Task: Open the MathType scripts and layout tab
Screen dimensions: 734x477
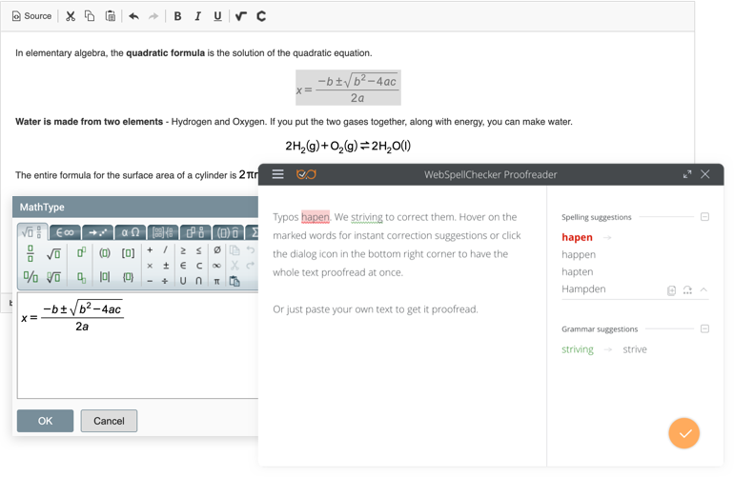Action: click(194, 232)
